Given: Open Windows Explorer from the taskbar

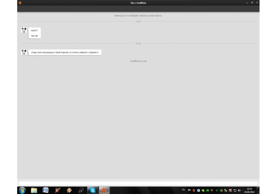Looking at the screenshot, I should tap(34, 190).
